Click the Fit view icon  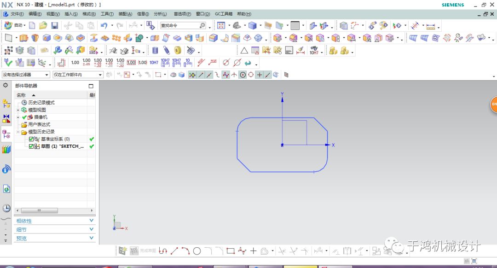coord(221,25)
